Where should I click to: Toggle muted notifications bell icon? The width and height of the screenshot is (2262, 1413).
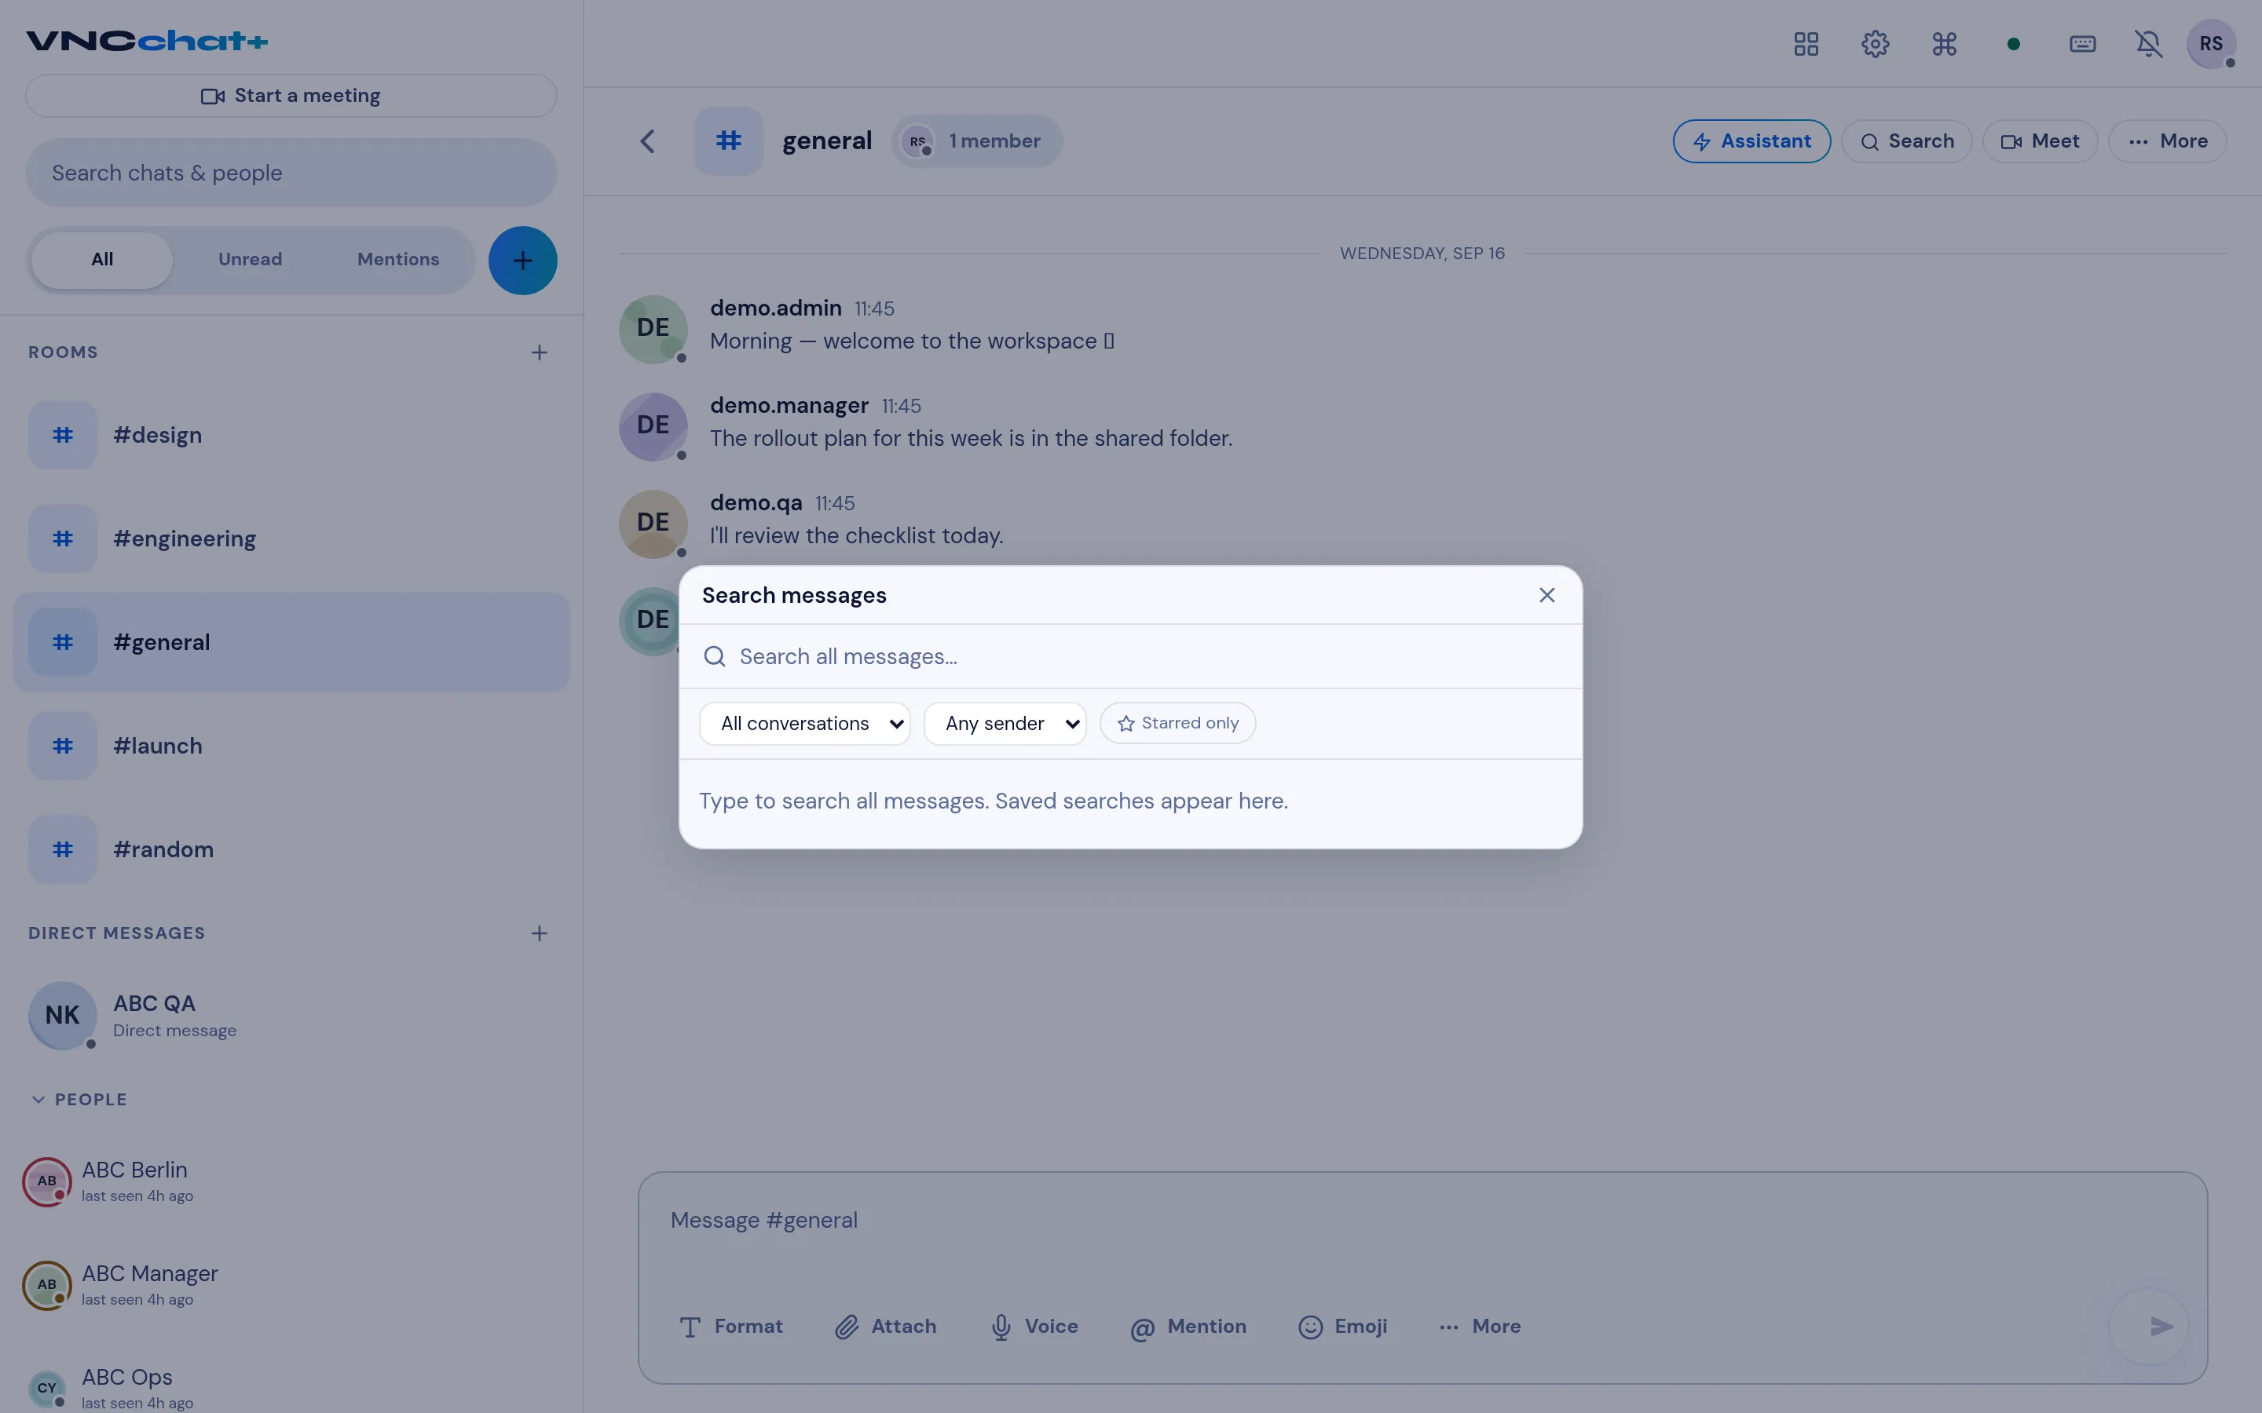click(x=2148, y=44)
